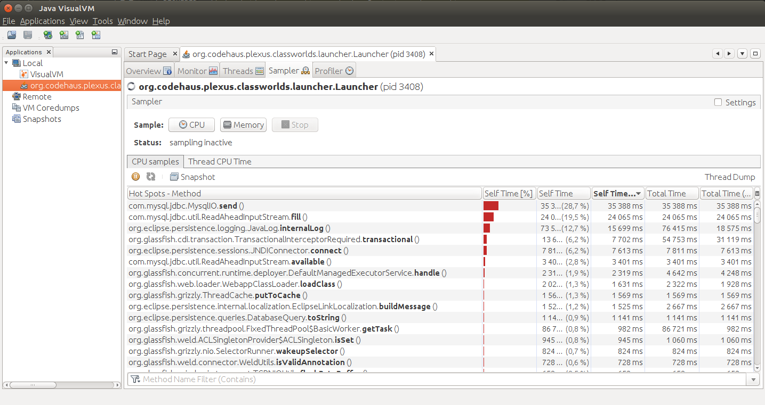Select Snapshots in the Applications tree
765x405 pixels.
coord(37,119)
